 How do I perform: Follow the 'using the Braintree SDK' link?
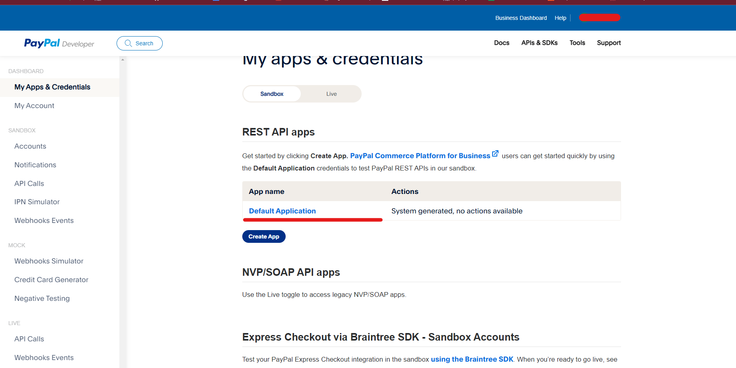[x=472, y=359]
